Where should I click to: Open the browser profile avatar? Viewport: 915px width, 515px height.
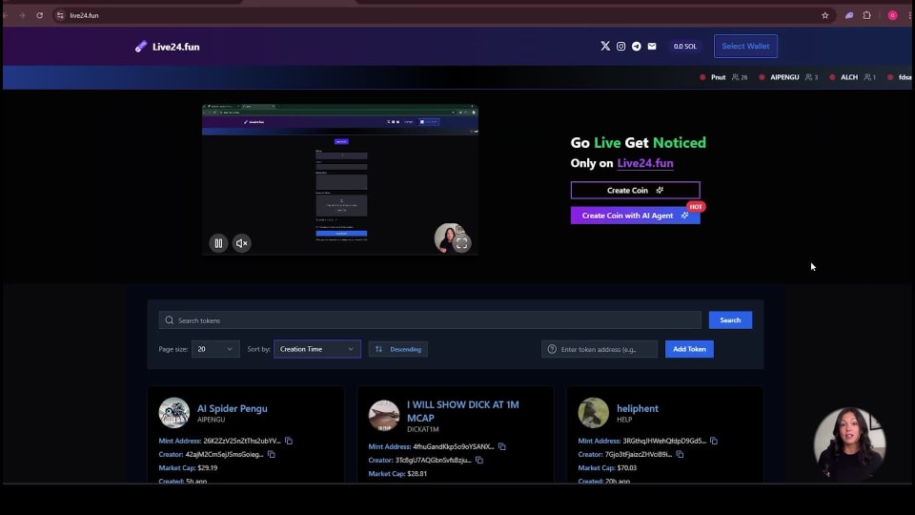click(892, 16)
